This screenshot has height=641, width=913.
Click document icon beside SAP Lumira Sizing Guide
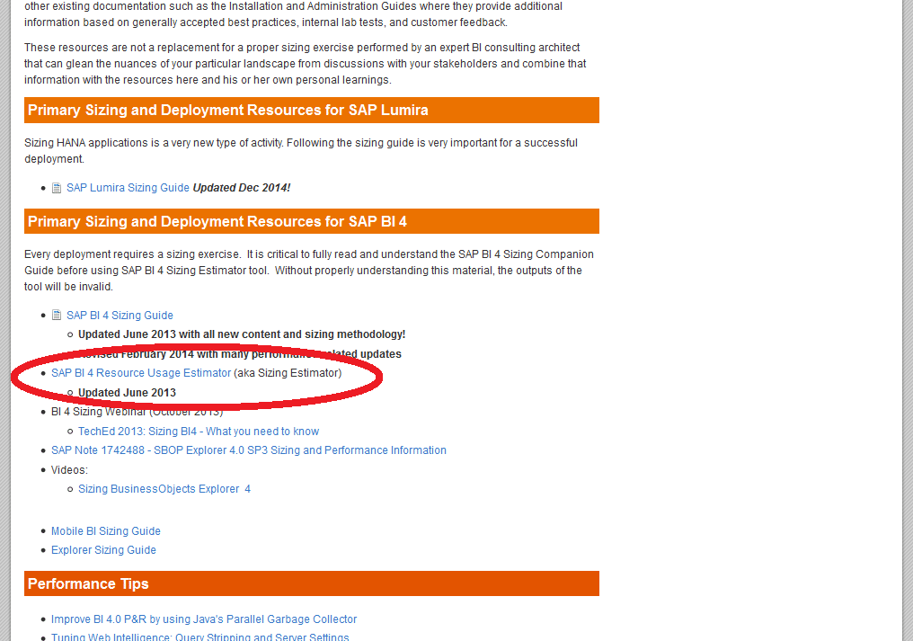57,188
